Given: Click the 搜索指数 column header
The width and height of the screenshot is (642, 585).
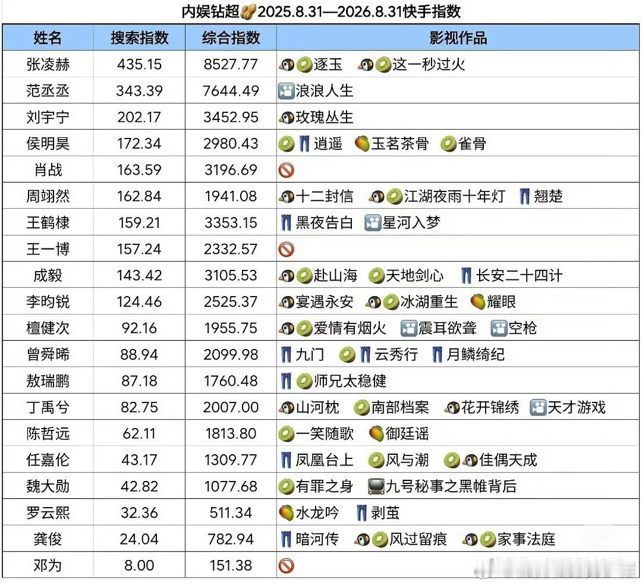Looking at the screenshot, I should [x=139, y=37].
